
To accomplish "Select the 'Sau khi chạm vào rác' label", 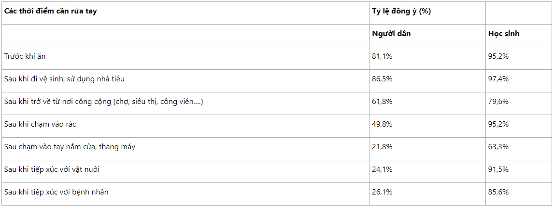I will (40, 124).
